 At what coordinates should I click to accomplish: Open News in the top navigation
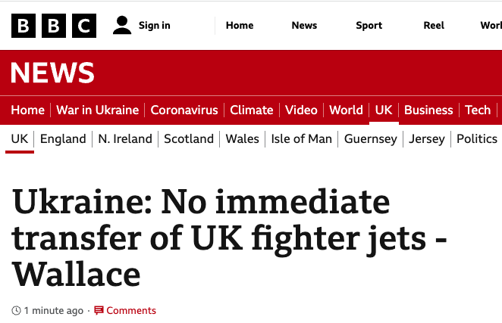click(x=304, y=26)
